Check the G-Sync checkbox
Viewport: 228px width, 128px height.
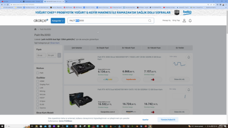pyautogui.click(x=37, y=101)
